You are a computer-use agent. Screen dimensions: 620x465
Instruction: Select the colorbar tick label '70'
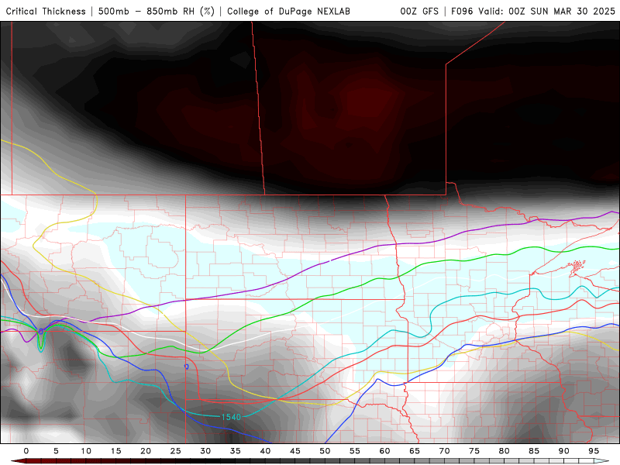[x=444, y=451]
